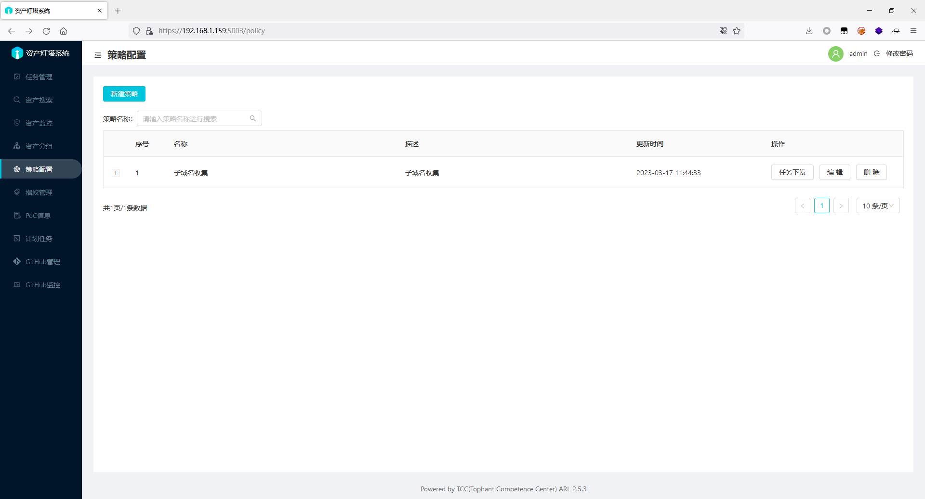This screenshot has width=925, height=499.
Task: Click the browser home icon
Action: [63, 31]
